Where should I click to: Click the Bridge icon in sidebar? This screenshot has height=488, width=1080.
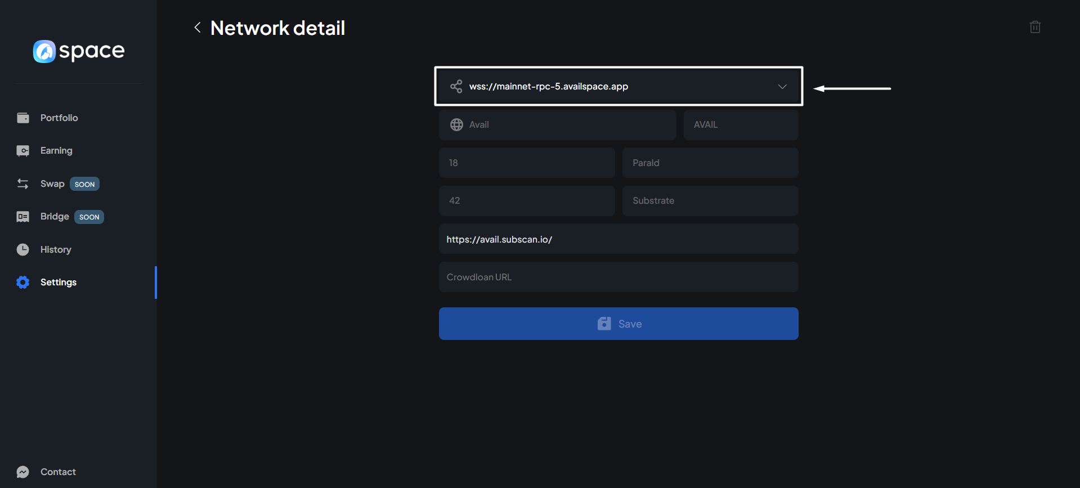23,217
